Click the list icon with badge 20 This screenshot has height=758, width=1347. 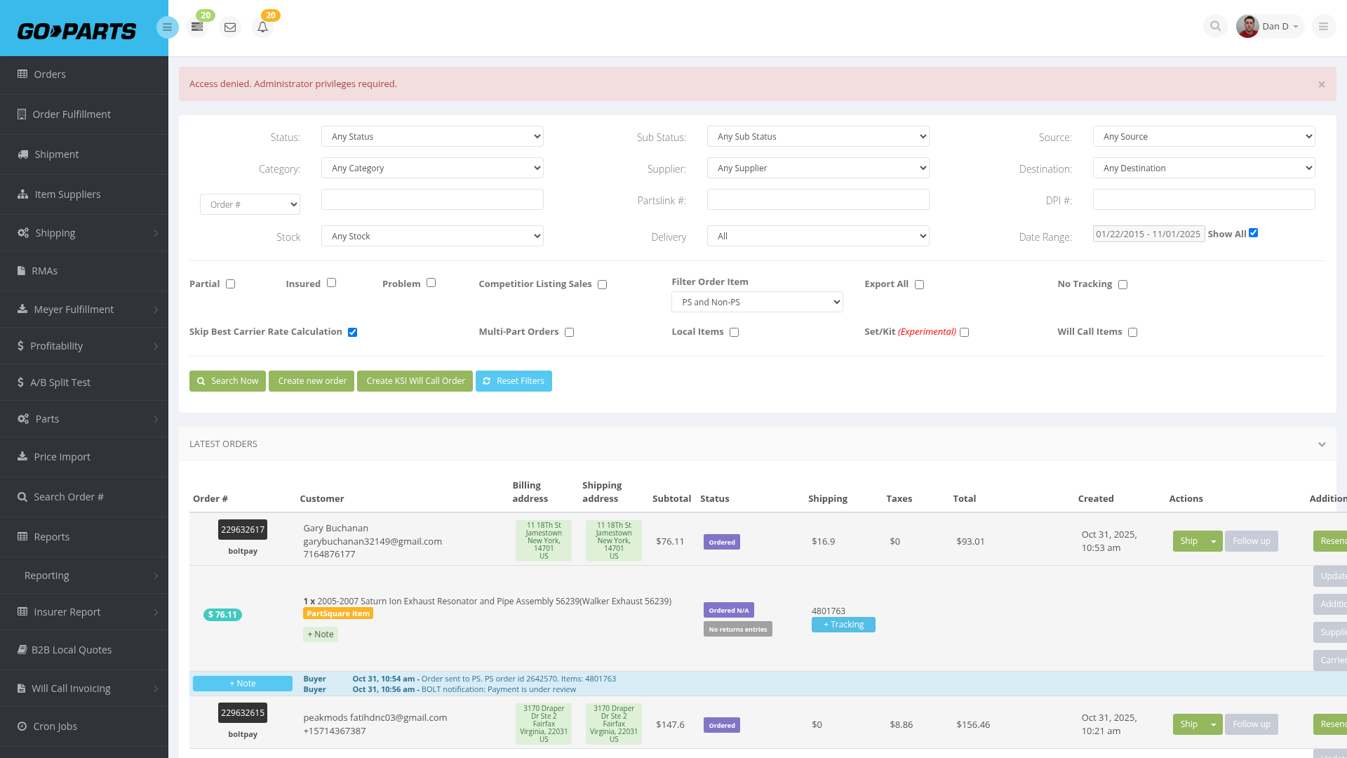[x=197, y=27]
